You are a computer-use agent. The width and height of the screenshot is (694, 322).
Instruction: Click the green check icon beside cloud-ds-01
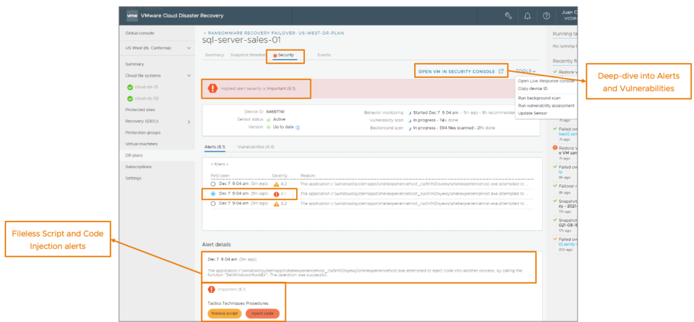click(x=129, y=87)
